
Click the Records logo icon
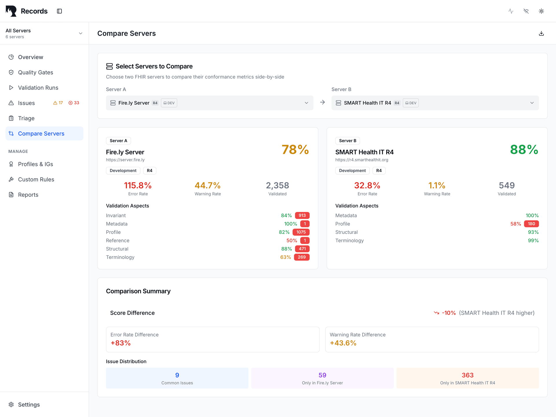pyautogui.click(x=11, y=11)
